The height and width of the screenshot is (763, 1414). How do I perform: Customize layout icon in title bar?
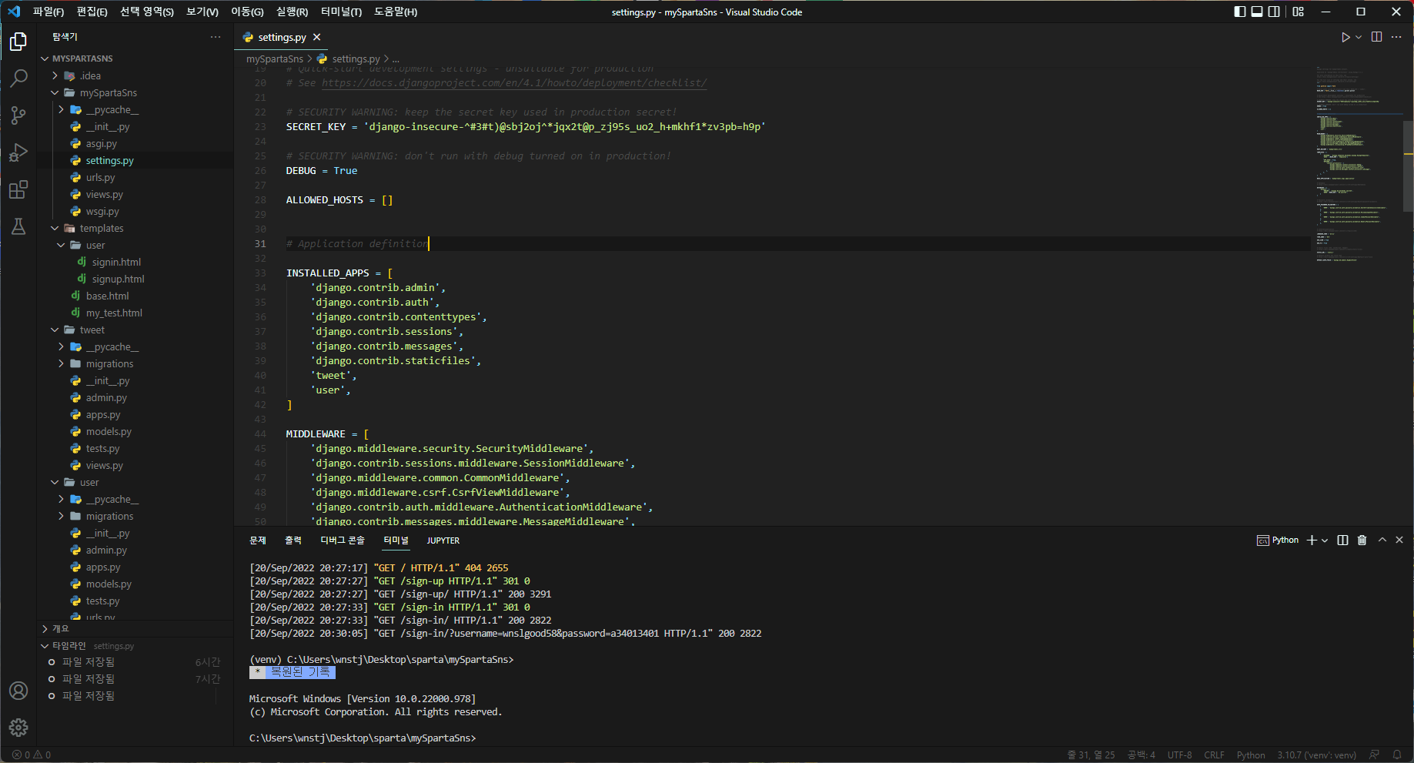[x=1299, y=12]
